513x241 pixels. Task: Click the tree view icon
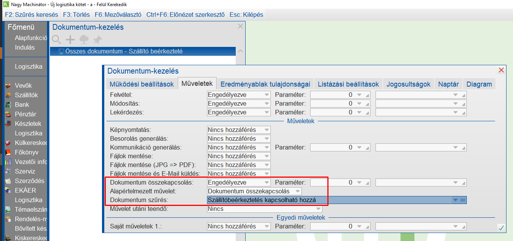click(84, 39)
